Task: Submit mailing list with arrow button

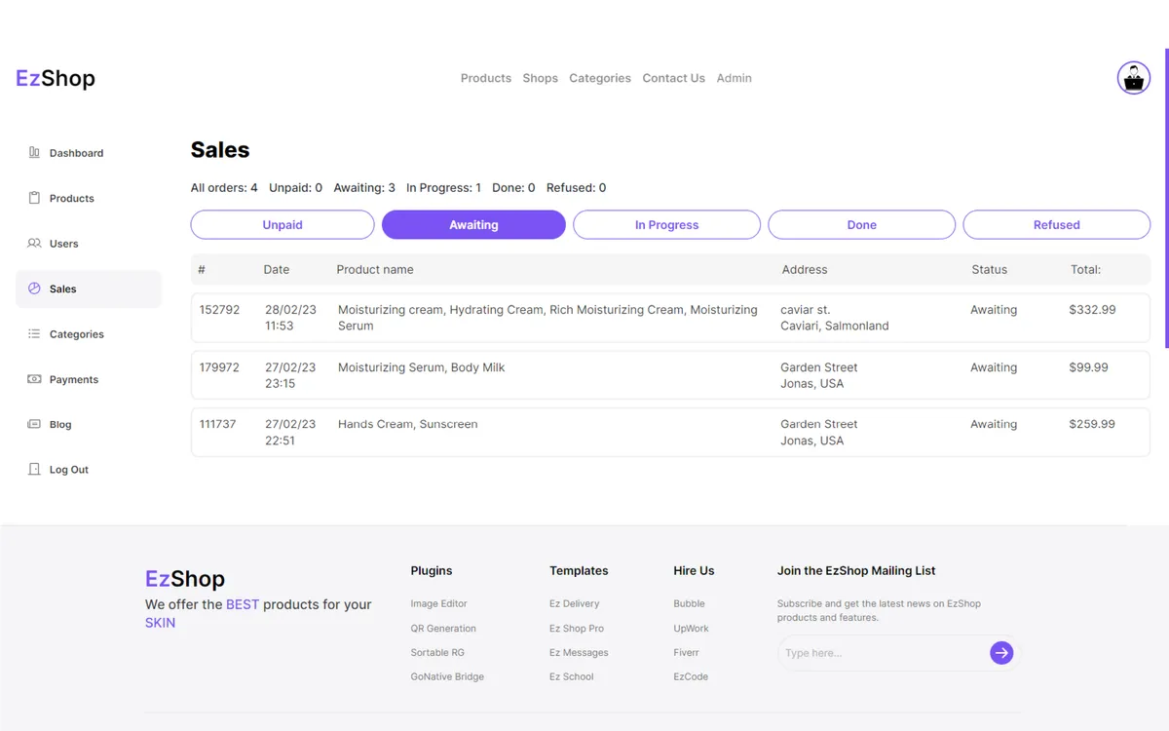Action: pyautogui.click(x=1001, y=653)
